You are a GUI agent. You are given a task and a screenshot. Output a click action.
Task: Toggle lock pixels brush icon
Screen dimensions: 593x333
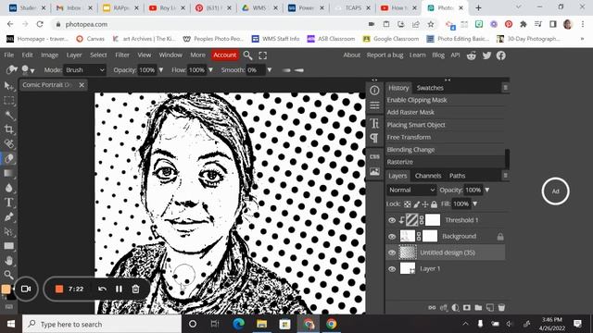coord(416,204)
